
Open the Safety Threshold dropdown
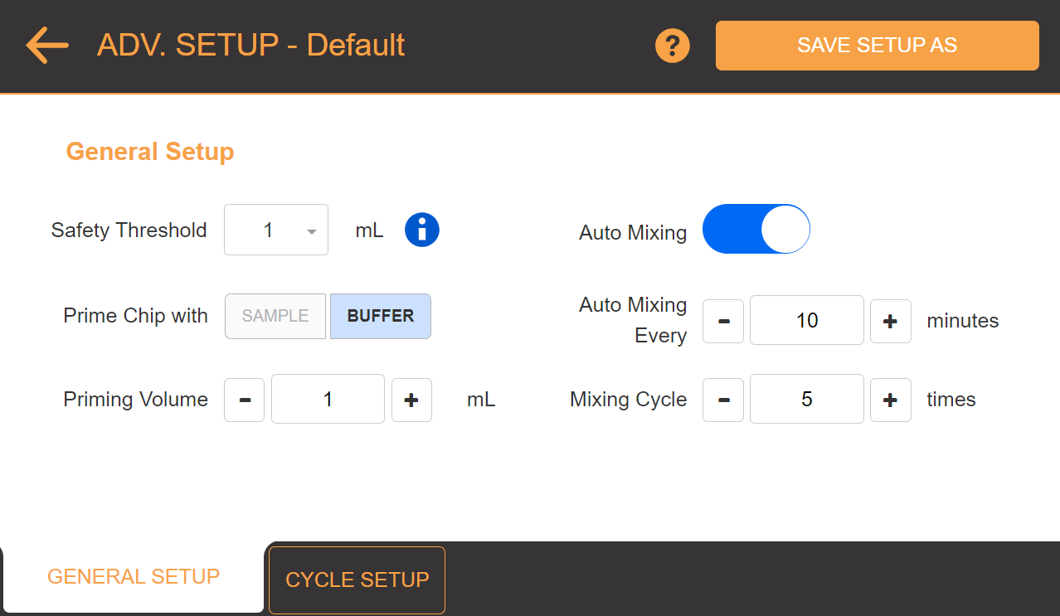pos(276,230)
